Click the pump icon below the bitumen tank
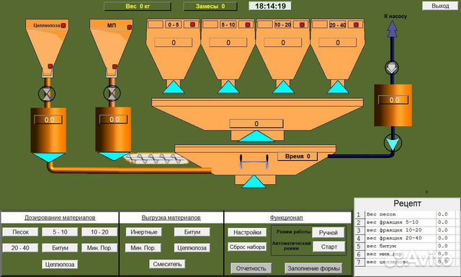 pos(393,143)
